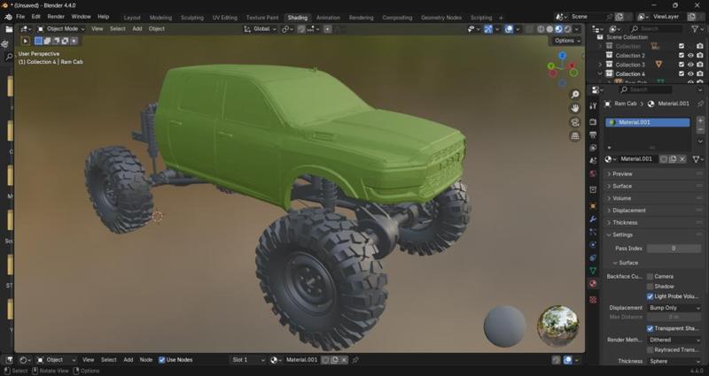Hide Collection 2 using its eye icon

[x=690, y=56]
